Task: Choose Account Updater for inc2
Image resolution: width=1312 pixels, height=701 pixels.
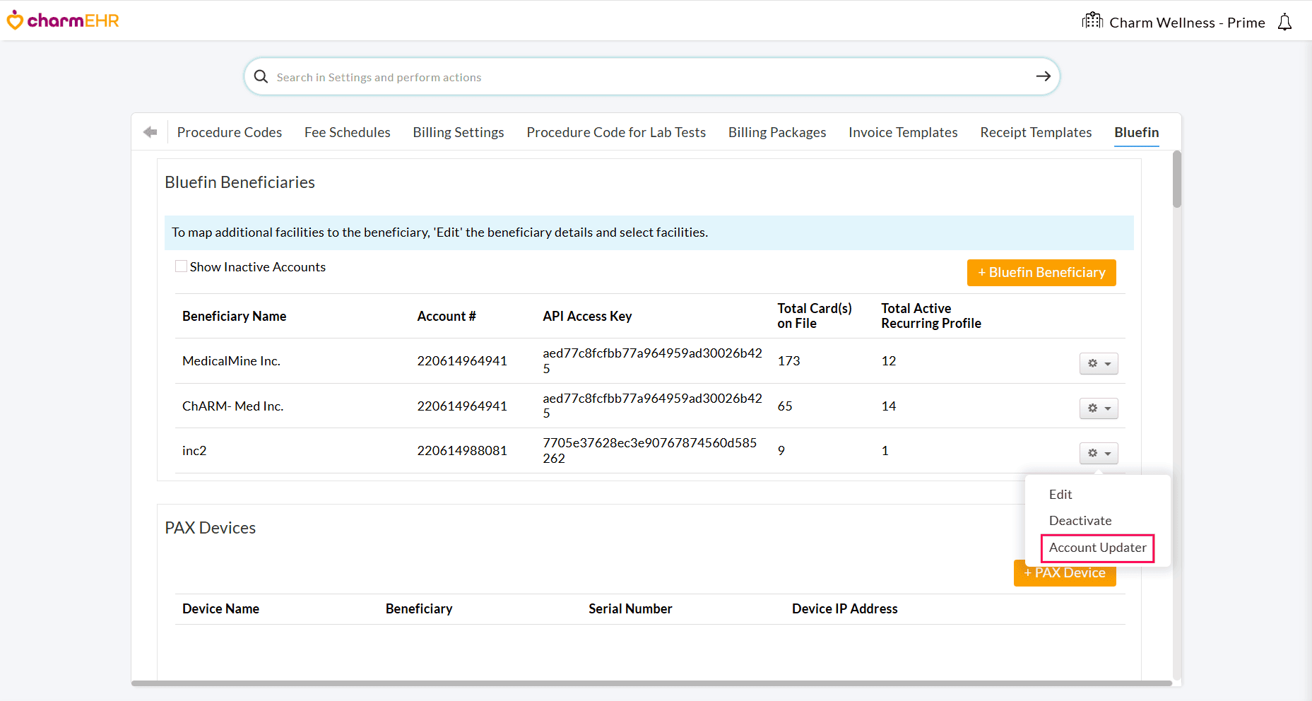Action: 1097,548
